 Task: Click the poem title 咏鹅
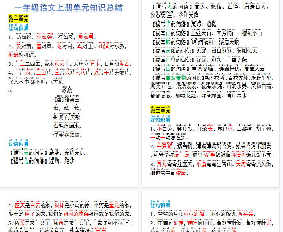pos(67,90)
